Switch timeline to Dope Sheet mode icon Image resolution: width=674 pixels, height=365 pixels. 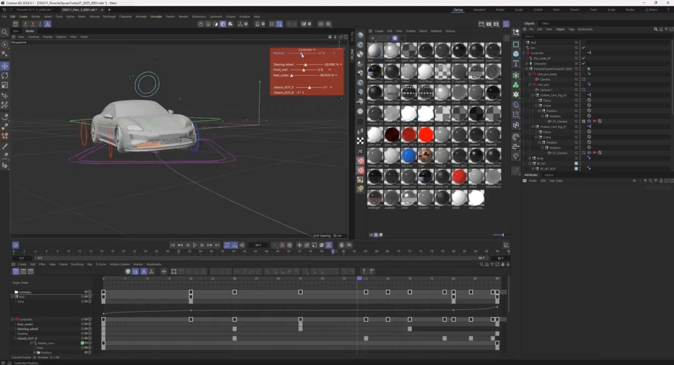click(x=16, y=271)
